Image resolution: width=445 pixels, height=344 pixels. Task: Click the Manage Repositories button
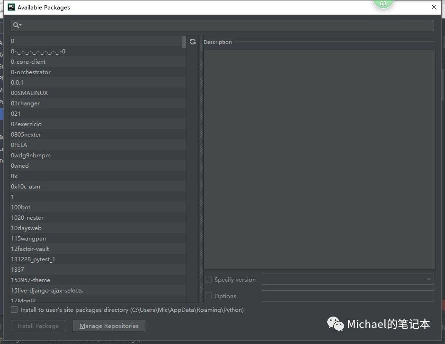tap(109, 326)
